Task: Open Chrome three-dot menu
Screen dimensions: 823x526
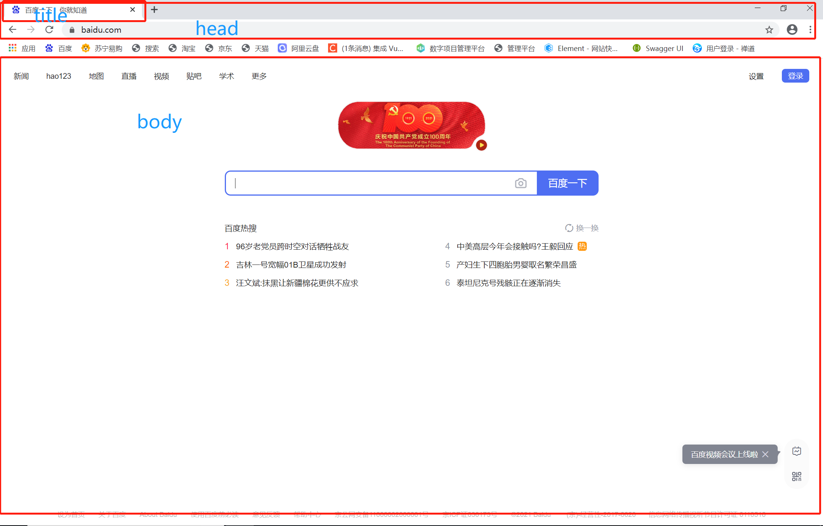Action: (x=810, y=30)
